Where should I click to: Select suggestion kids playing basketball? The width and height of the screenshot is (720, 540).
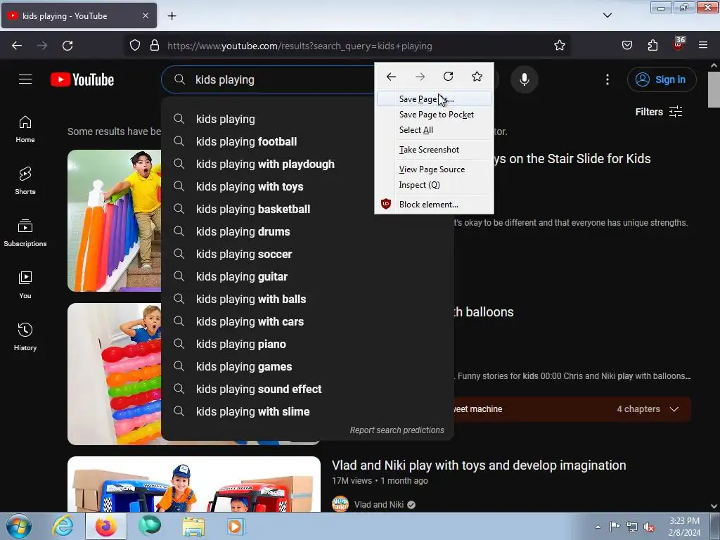click(x=308, y=209)
